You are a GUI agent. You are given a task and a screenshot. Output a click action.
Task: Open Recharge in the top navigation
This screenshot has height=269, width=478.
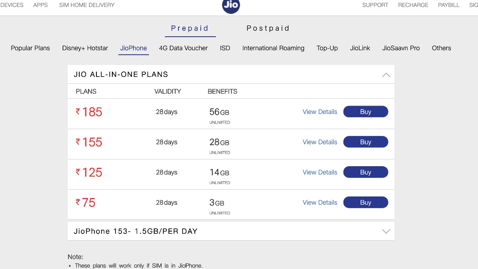point(413,5)
